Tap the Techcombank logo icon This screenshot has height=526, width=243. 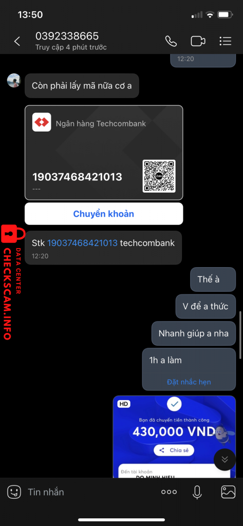(x=42, y=122)
